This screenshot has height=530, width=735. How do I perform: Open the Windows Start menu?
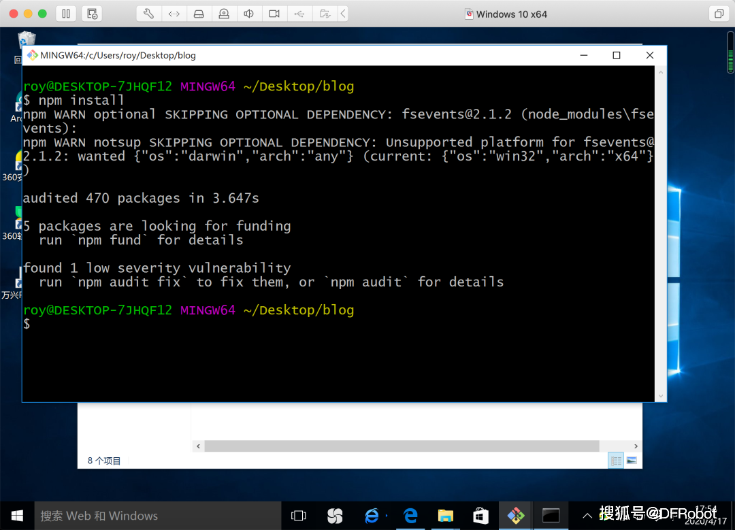pyautogui.click(x=17, y=516)
